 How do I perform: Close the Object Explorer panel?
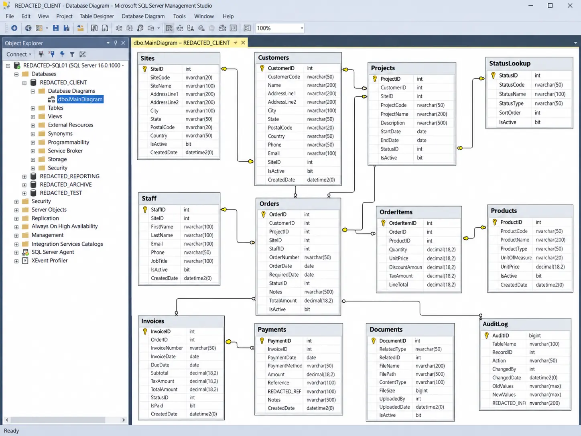pyautogui.click(x=123, y=43)
